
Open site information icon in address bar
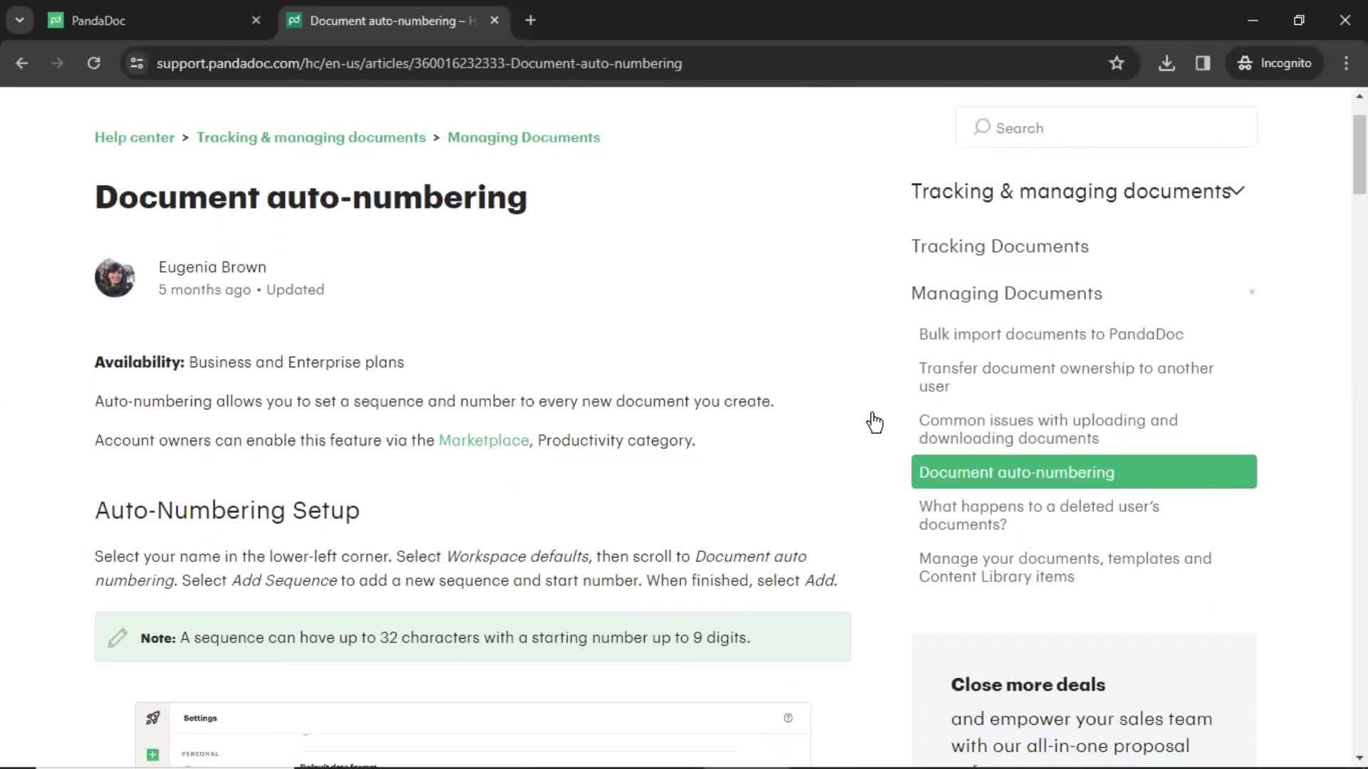[137, 63]
